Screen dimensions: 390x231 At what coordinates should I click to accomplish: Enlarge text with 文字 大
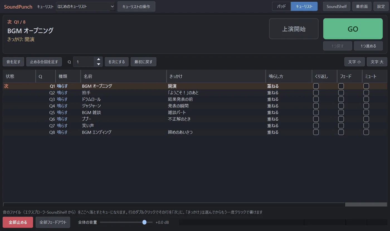tap(377, 62)
